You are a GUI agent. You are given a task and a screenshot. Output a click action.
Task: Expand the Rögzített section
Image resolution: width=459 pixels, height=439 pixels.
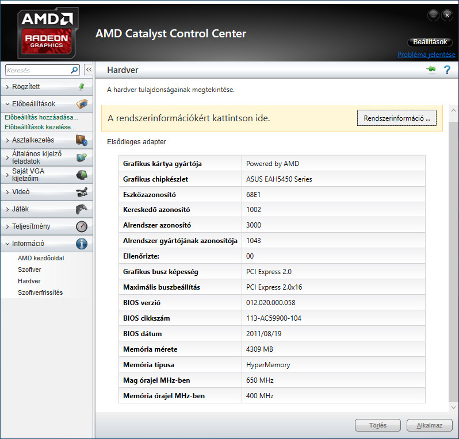pos(47,87)
